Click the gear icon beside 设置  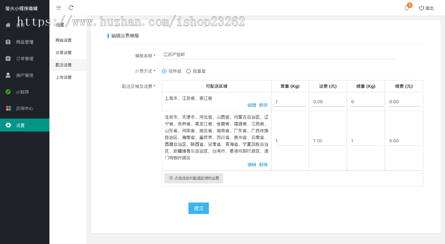[8, 125]
